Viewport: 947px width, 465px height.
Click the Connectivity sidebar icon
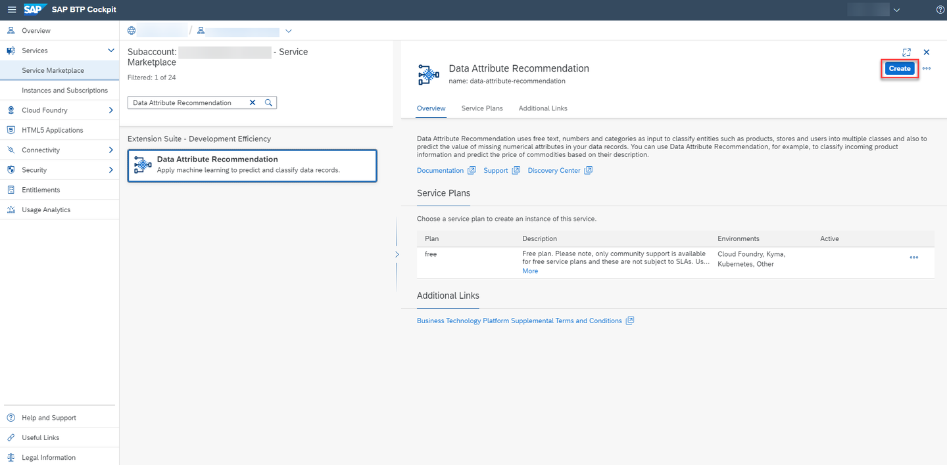coord(11,150)
